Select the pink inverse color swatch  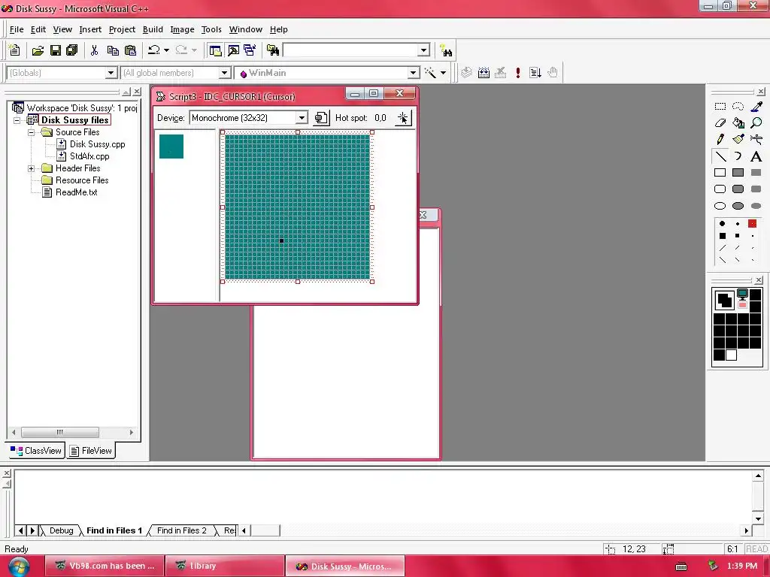point(742,305)
